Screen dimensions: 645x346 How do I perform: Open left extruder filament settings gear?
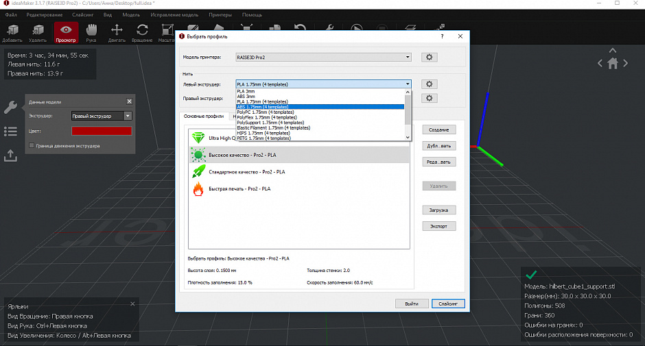(x=429, y=84)
